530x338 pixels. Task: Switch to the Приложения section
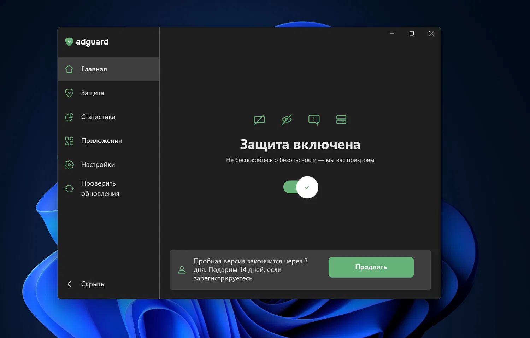click(108, 141)
